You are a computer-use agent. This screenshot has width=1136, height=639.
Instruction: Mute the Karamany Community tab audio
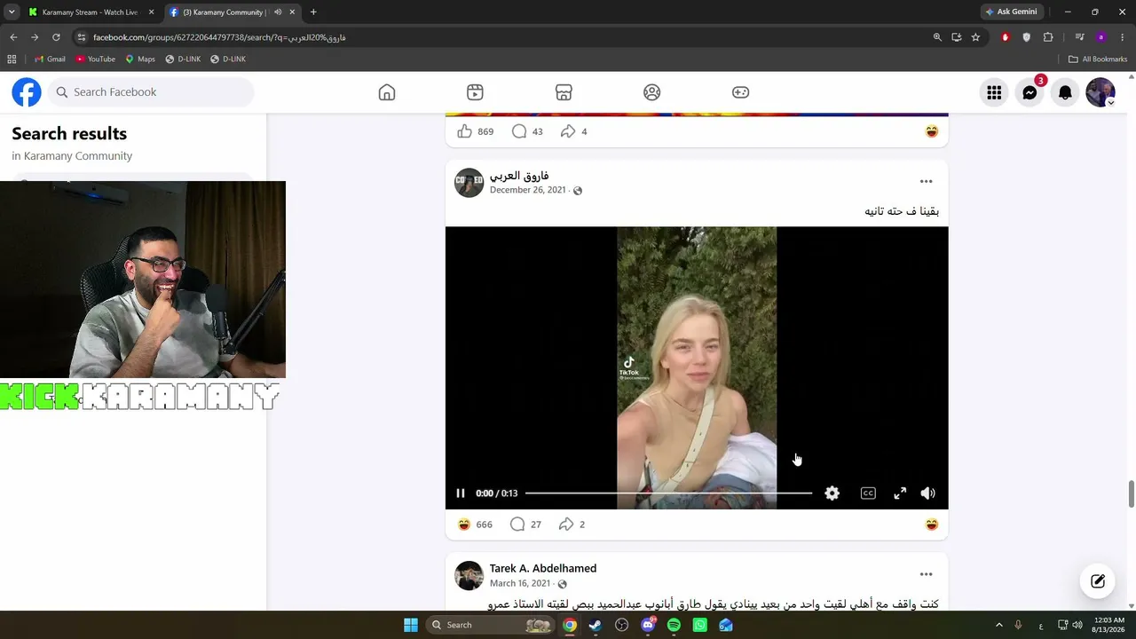point(278,12)
